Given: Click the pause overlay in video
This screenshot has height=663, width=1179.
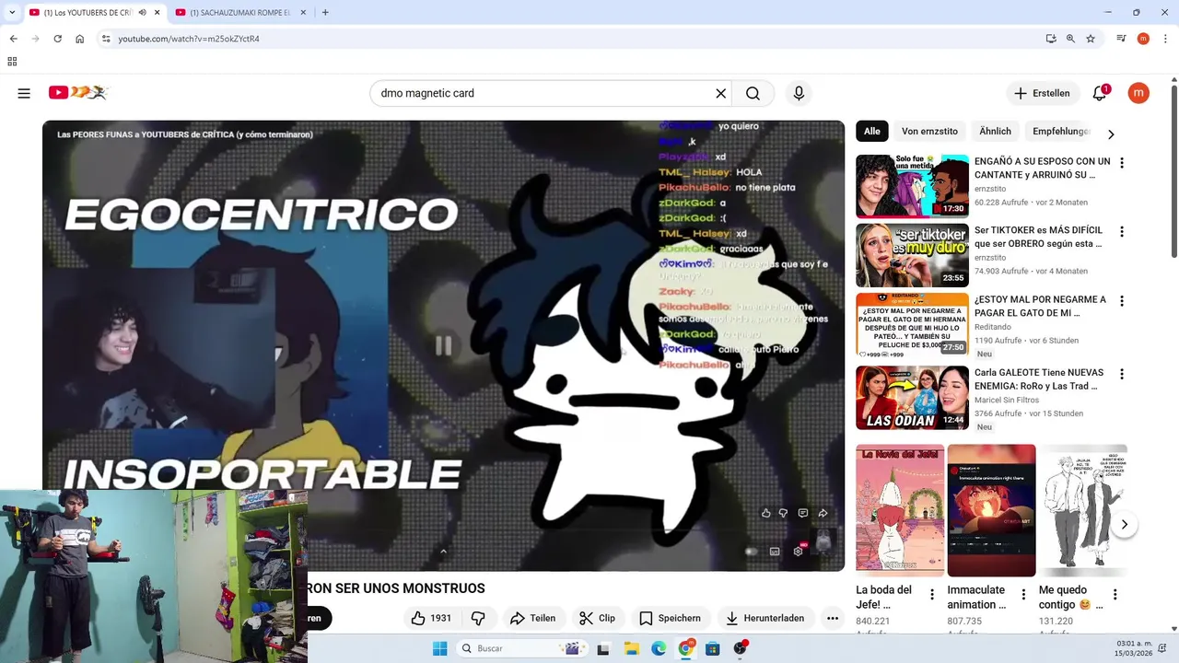Looking at the screenshot, I should [x=443, y=345].
